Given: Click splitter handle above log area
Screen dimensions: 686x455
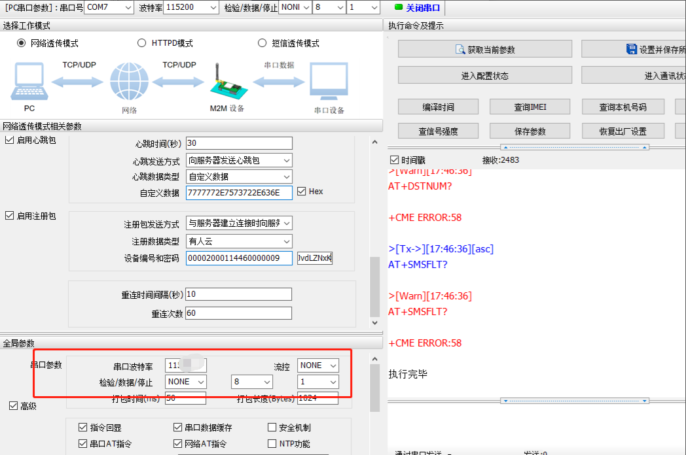Looking at the screenshot, I should pos(575,147).
